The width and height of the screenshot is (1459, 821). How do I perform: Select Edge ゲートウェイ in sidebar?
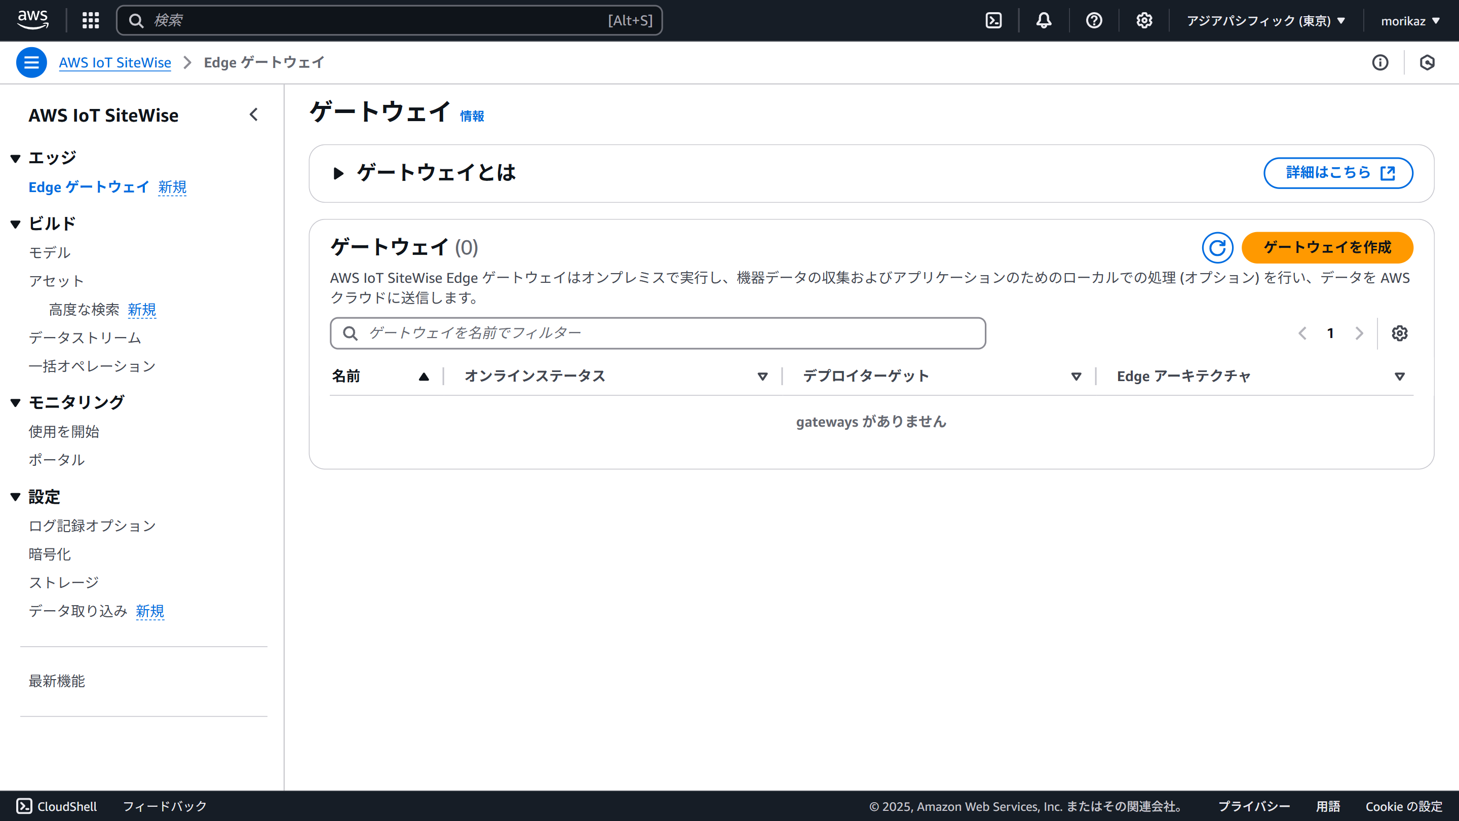pyautogui.click(x=89, y=187)
